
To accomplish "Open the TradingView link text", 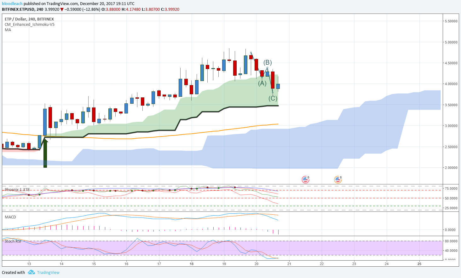I will [48, 273].
